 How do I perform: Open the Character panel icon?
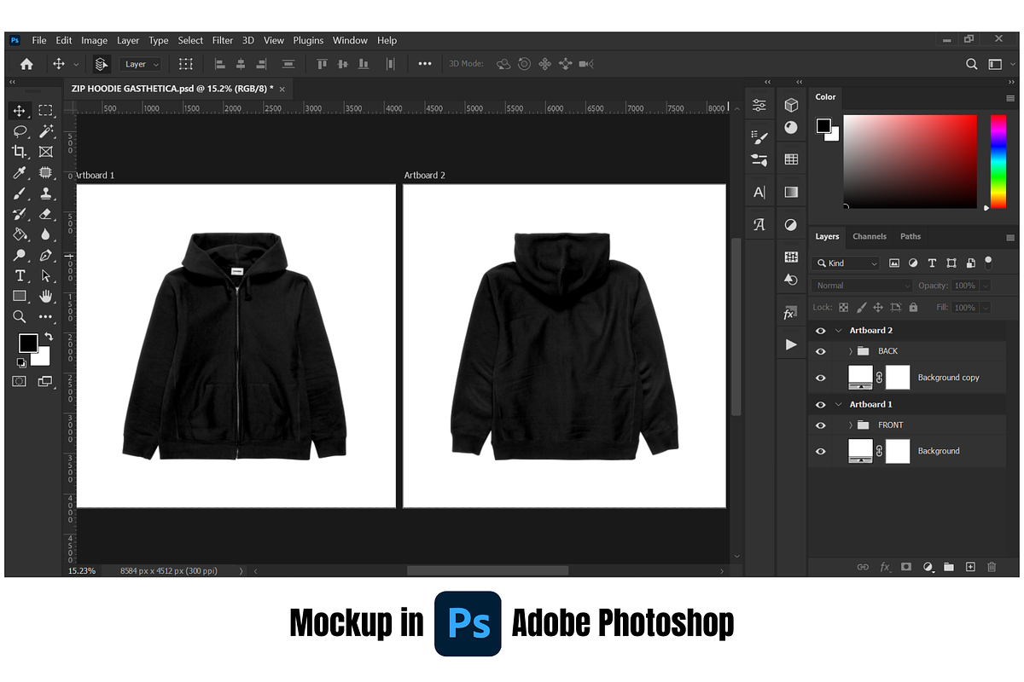point(759,193)
